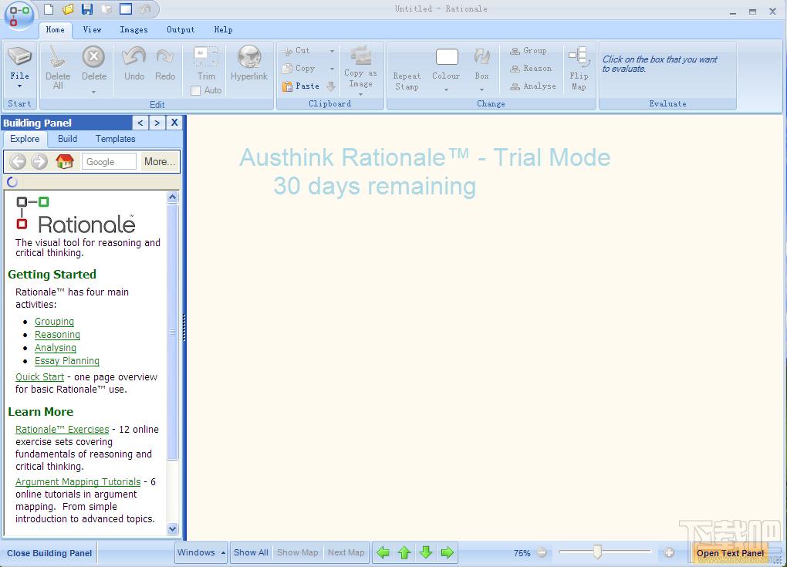Zoom out with the minus button
787x567 pixels.
coord(542,552)
